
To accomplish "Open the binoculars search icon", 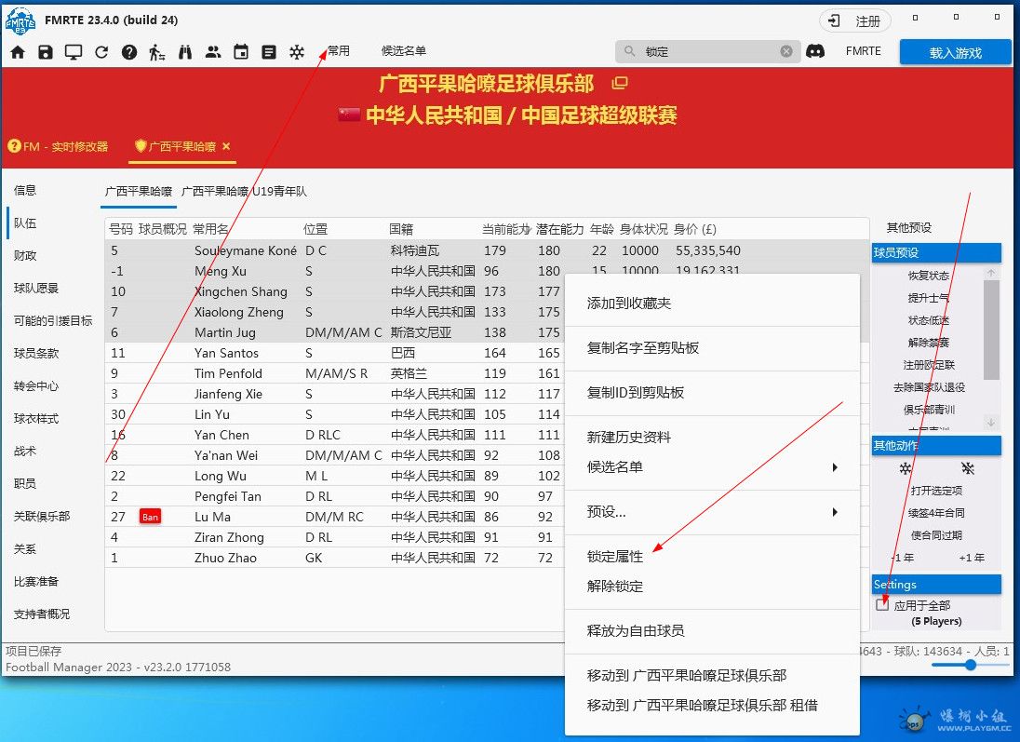I will click(x=185, y=52).
